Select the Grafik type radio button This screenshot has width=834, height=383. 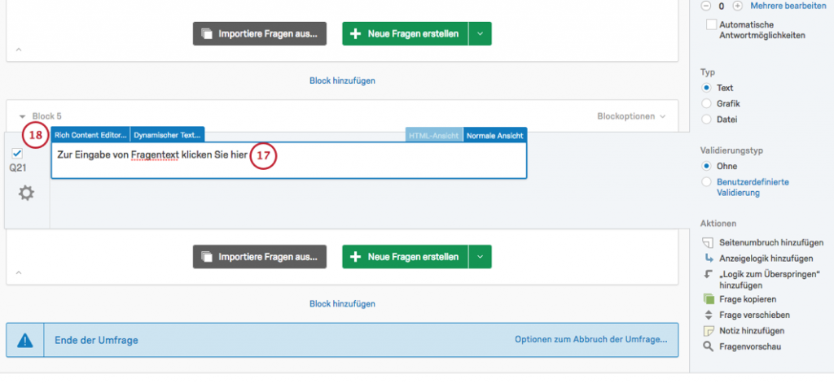click(x=707, y=103)
